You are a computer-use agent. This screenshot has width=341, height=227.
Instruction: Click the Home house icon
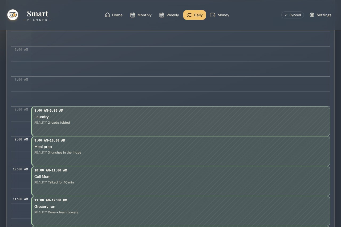pos(107,15)
